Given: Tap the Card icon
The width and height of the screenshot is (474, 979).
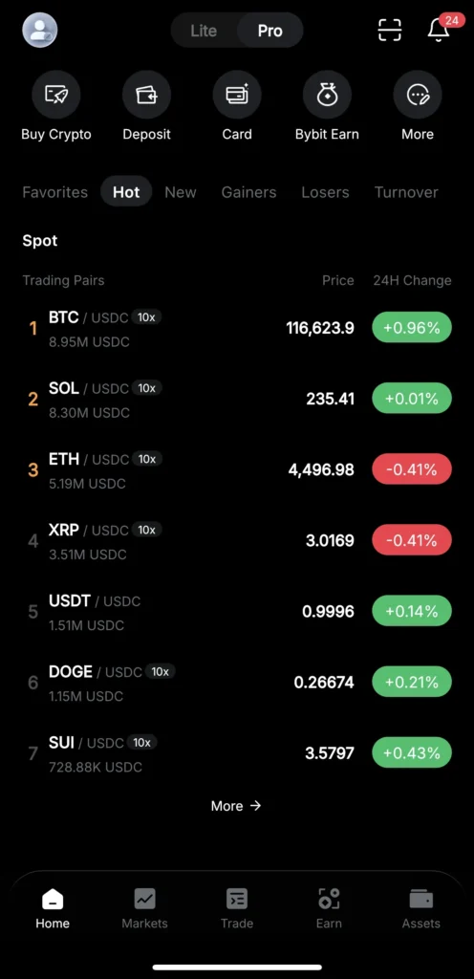Looking at the screenshot, I should click(237, 95).
